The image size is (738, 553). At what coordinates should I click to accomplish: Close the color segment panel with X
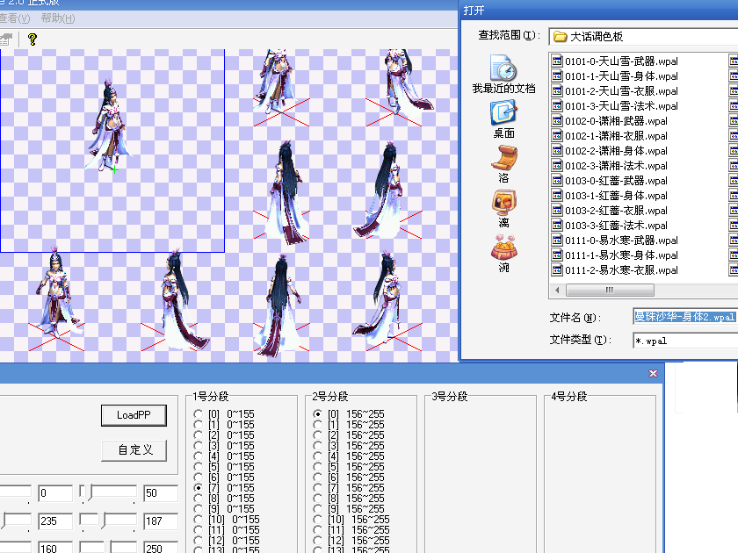click(x=653, y=373)
